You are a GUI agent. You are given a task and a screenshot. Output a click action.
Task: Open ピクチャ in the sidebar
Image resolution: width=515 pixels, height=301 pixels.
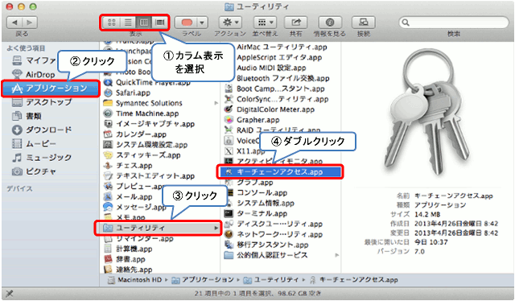click(x=34, y=171)
